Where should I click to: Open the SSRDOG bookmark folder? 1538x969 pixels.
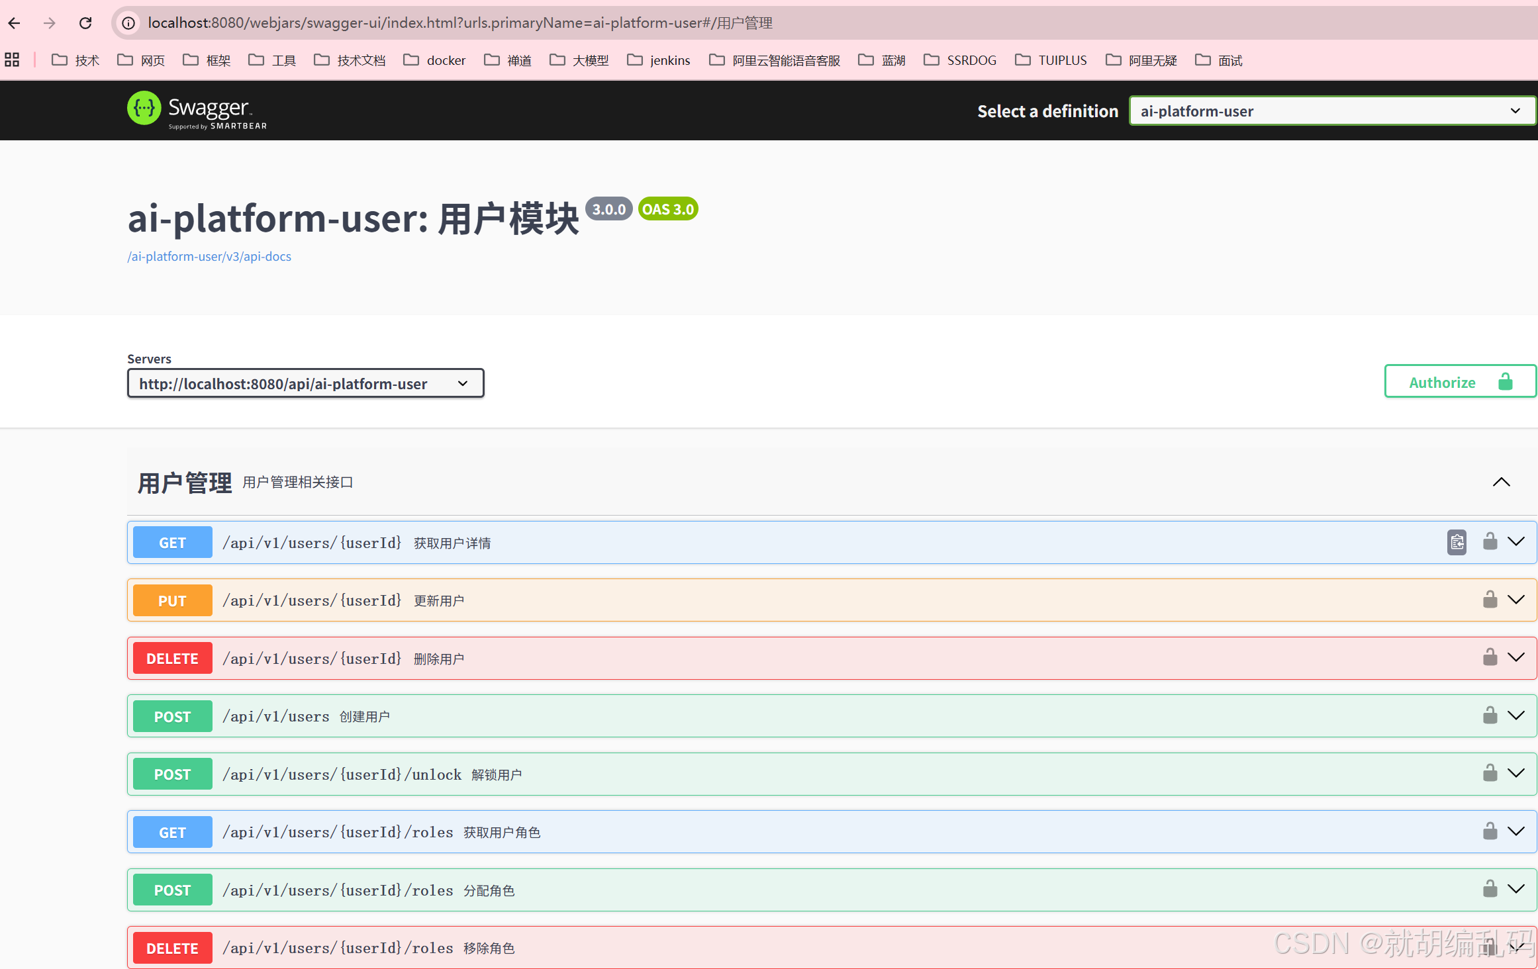click(960, 60)
